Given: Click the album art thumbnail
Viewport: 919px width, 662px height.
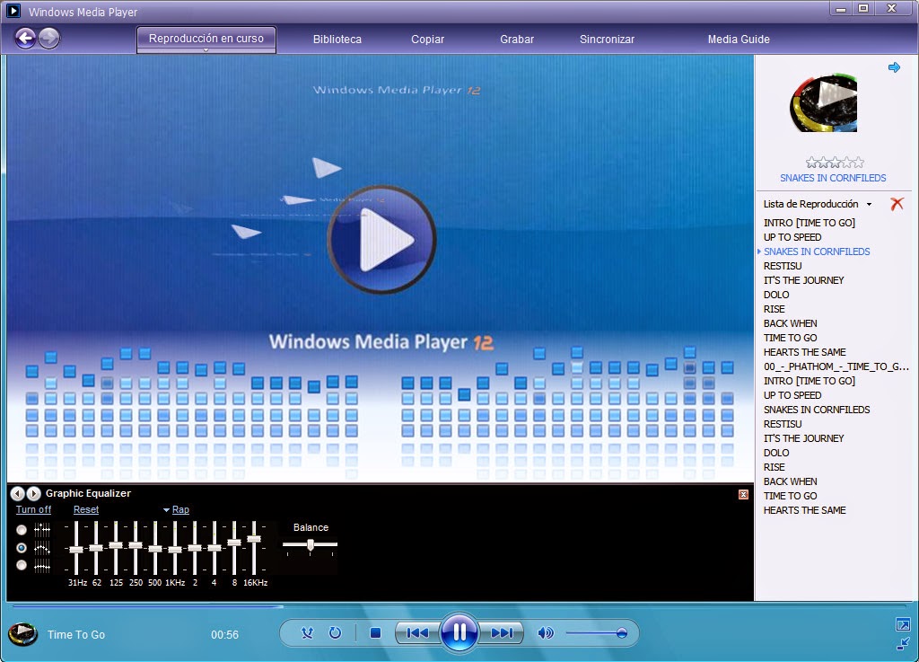Looking at the screenshot, I should click(x=824, y=103).
